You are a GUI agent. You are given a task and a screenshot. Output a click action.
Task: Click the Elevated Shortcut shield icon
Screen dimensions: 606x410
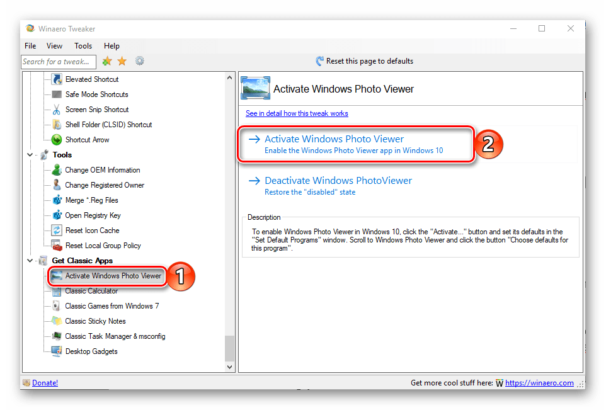57,79
